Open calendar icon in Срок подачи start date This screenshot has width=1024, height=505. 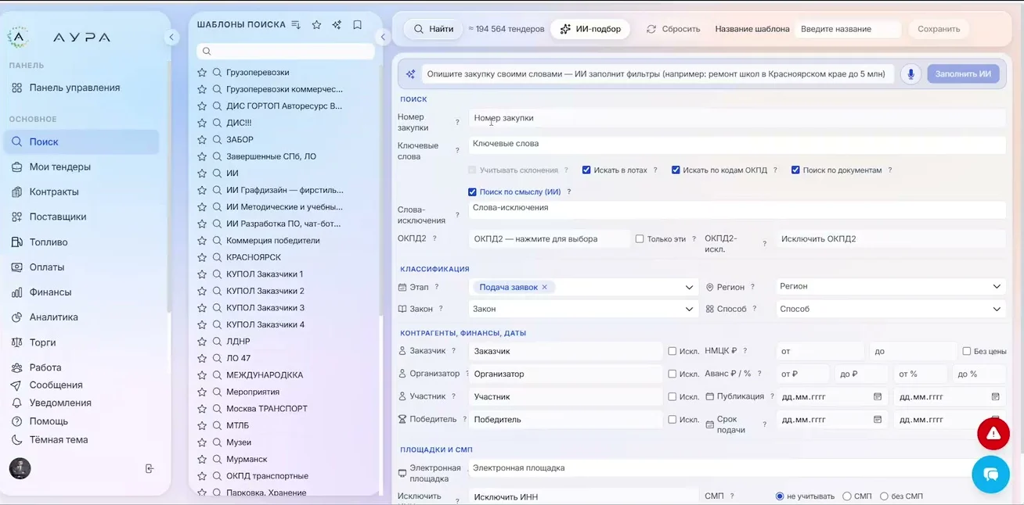tap(878, 419)
